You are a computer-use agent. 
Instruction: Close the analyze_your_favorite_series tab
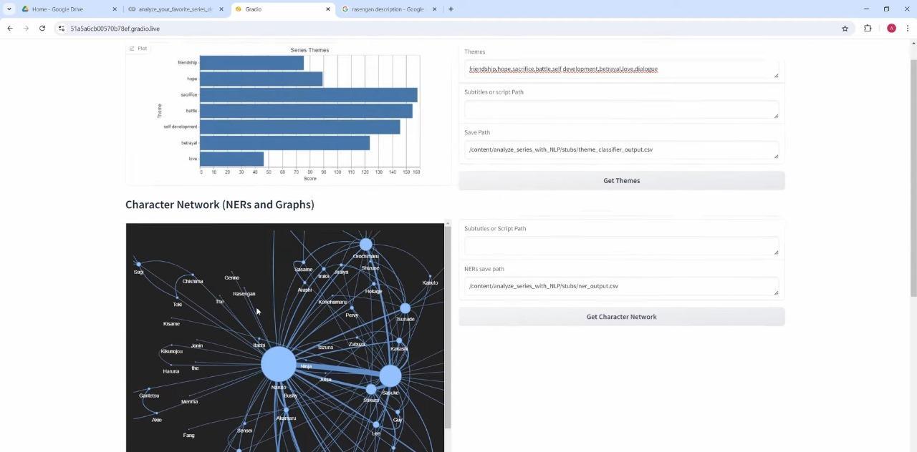click(221, 9)
